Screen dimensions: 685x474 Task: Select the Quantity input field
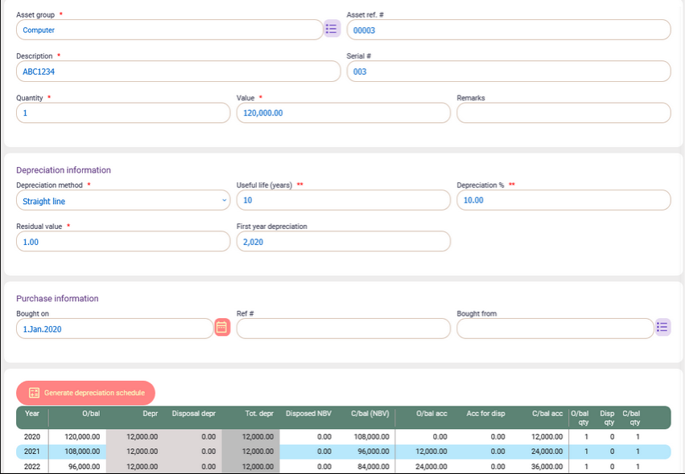(123, 113)
